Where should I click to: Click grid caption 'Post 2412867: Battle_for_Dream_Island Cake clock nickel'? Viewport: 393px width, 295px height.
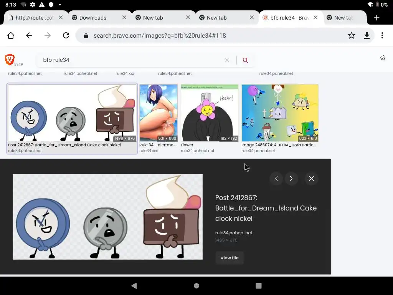click(64, 145)
